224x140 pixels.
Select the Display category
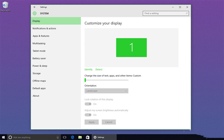pyautogui.click(x=56, y=21)
